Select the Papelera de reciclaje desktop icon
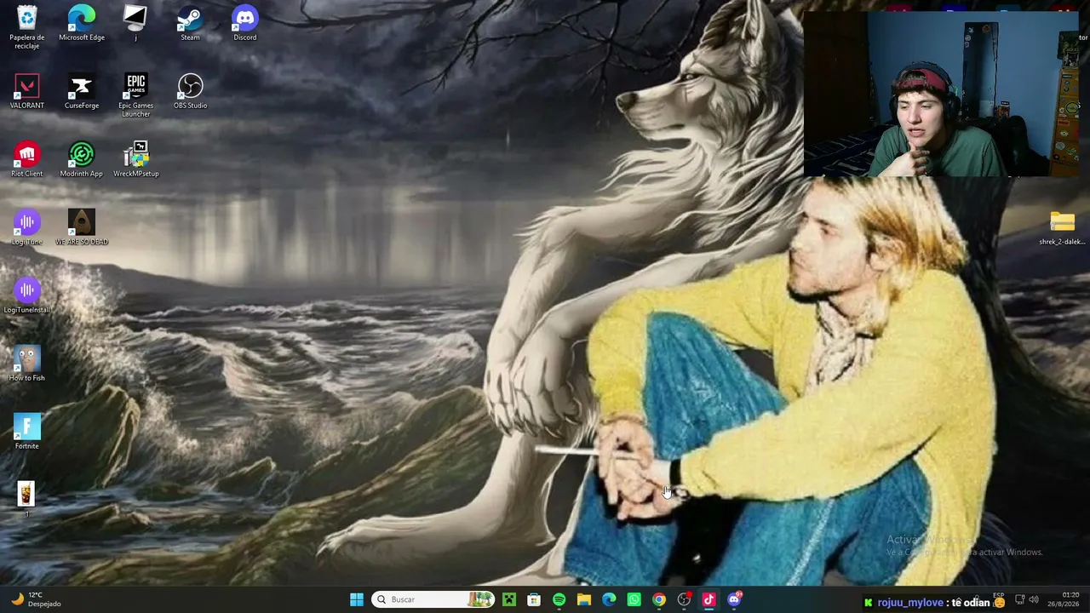 26,26
